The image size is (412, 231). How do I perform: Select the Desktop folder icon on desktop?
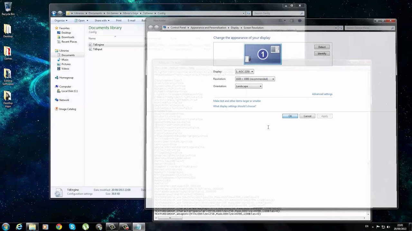[8, 31]
